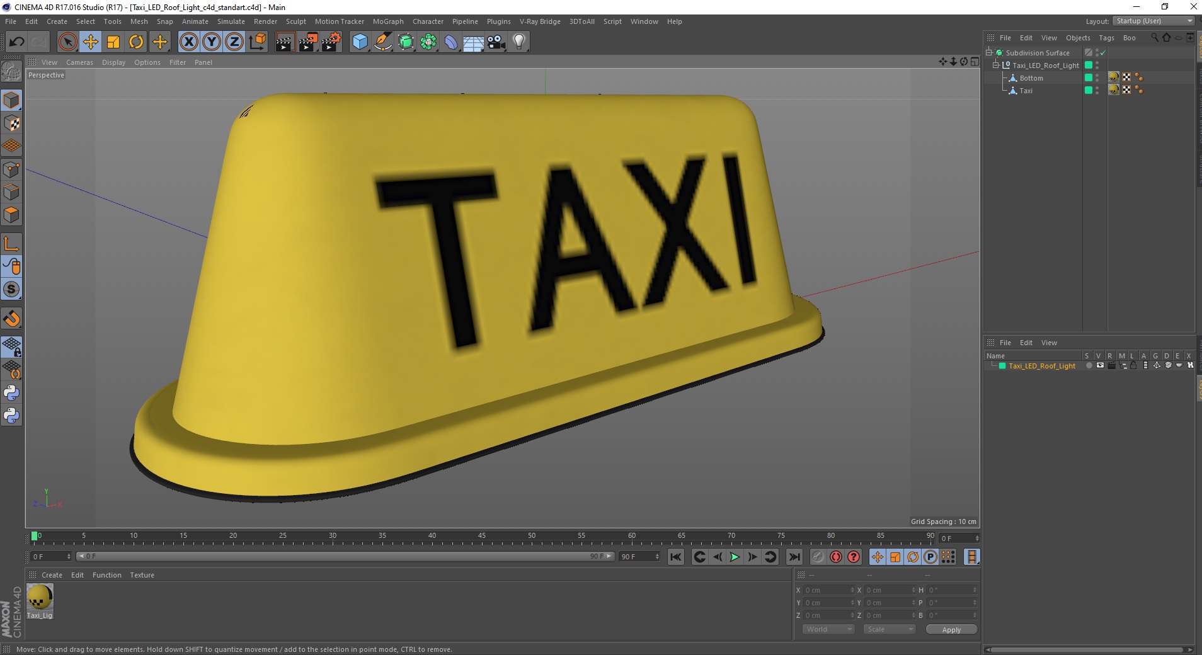Click the material tag on Bottom object
The height and width of the screenshot is (655, 1202).
pyautogui.click(x=1114, y=77)
